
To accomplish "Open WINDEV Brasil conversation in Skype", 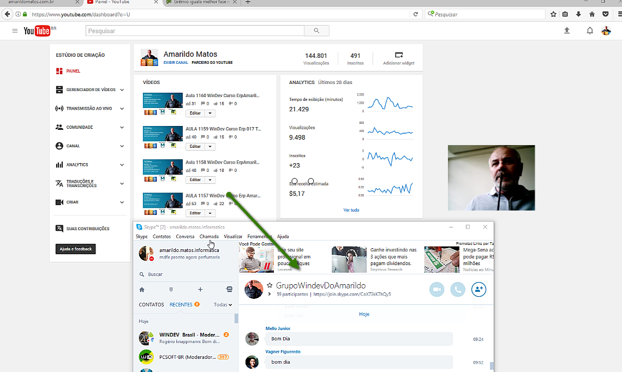I will [186, 338].
